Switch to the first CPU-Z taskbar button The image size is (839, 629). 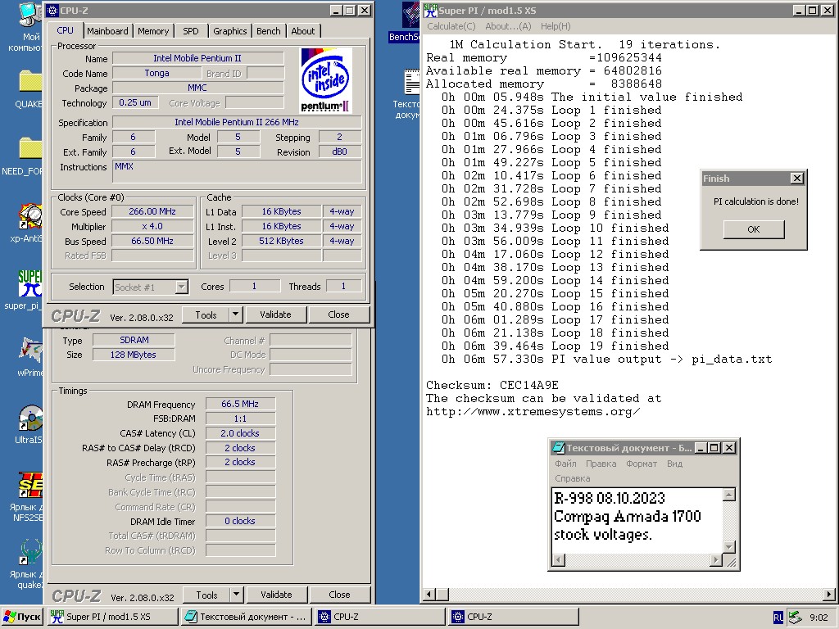pos(380,617)
